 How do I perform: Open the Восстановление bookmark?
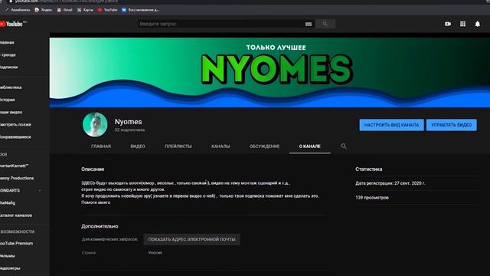pos(140,10)
